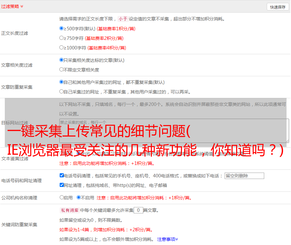Click the red 注意 note beside 不启用
The width and height of the screenshot is (291, 245).
[x=144, y=198]
